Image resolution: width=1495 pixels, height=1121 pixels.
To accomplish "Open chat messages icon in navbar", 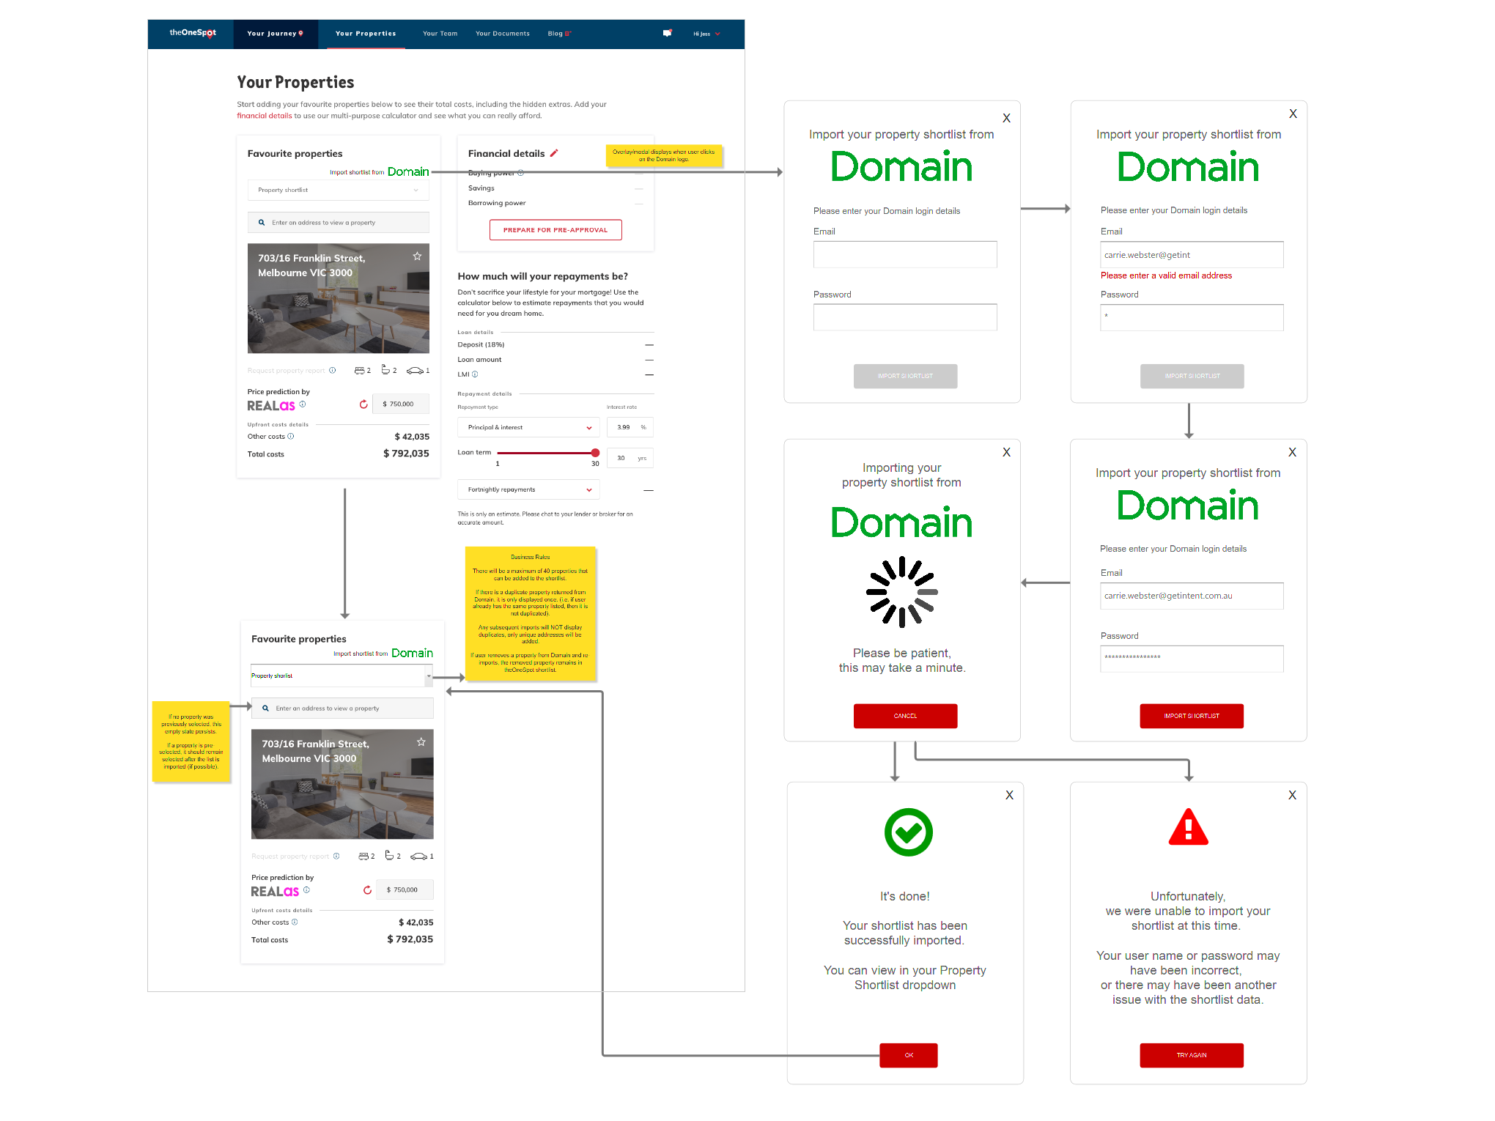I will tap(667, 33).
